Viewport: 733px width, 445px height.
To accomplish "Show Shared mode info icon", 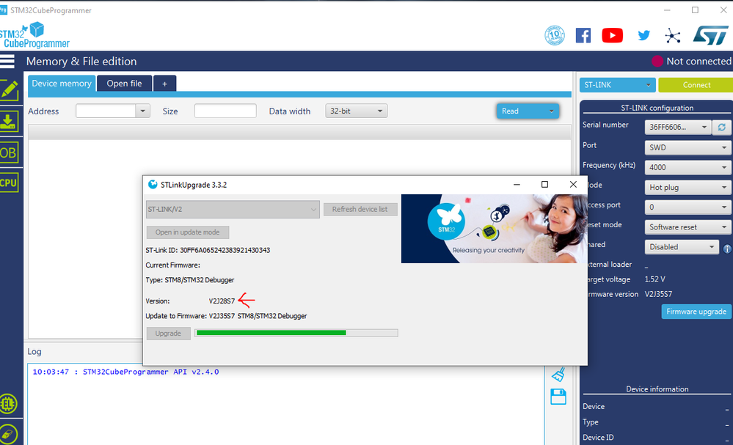I will 727,249.
